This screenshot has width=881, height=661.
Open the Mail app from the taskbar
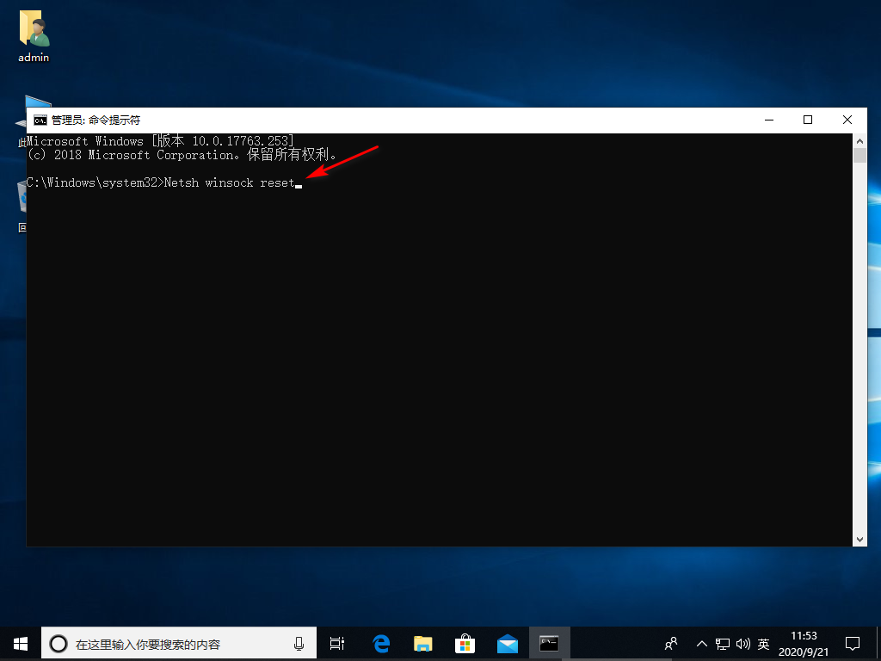(x=507, y=643)
